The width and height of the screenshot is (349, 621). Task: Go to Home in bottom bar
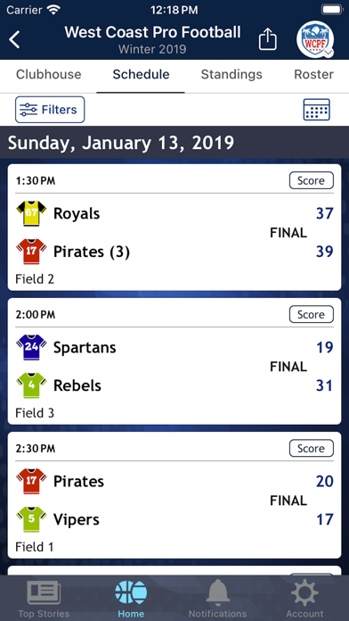pyautogui.click(x=131, y=599)
